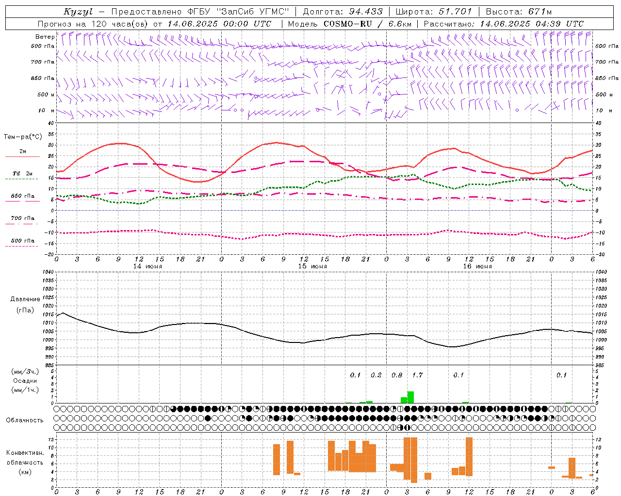Click the precipitation value '0.2'
Viewport: 621px width, 496px height.
[x=376, y=375]
